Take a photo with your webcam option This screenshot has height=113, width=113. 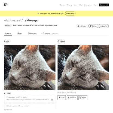[30, 106]
